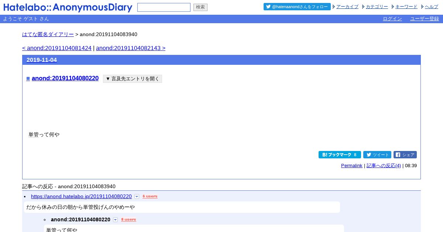Click the blue square entry marker icon
The height and width of the screenshot is (232, 443).
click(28, 78)
